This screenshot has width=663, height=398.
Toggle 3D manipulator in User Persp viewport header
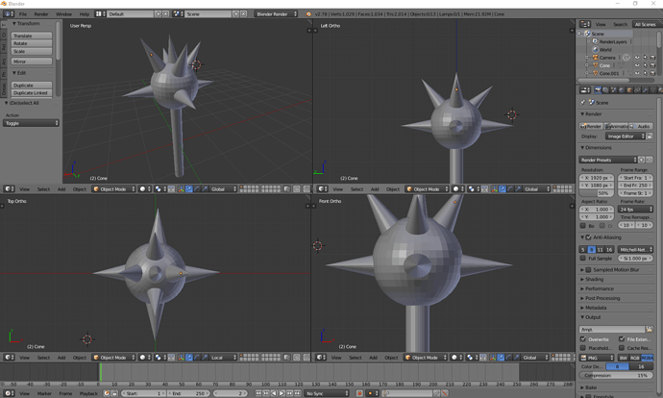(181, 189)
